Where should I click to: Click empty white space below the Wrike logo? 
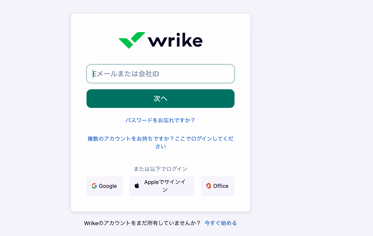[x=161, y=56]
